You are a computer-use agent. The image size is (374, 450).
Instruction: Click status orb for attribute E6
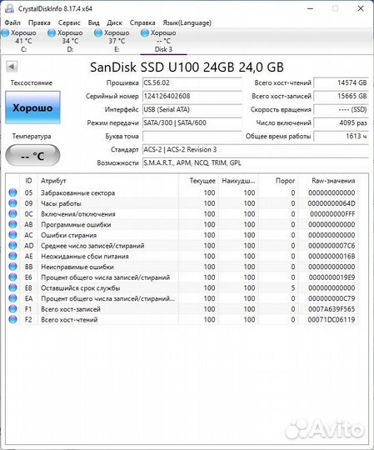12,277
